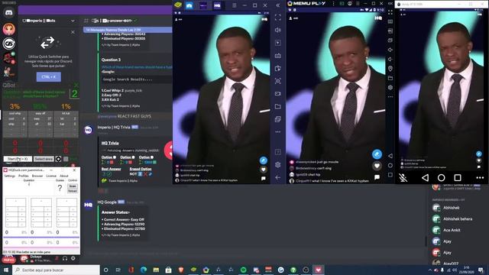Open HQ Google bot avatar

click(x=89, y=205)
